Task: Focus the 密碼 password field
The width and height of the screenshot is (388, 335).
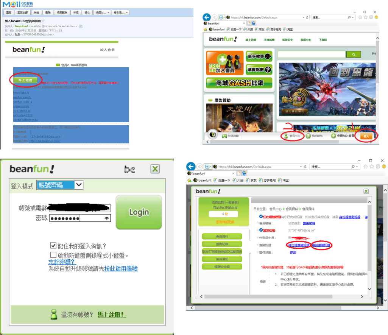Action: point(80,218)
